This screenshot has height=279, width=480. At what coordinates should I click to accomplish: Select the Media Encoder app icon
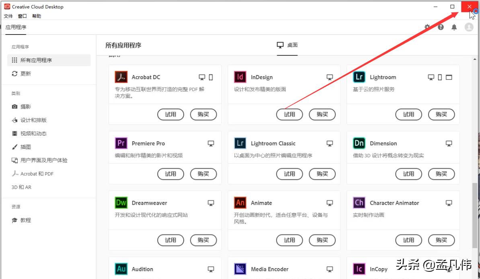point(240,269)
